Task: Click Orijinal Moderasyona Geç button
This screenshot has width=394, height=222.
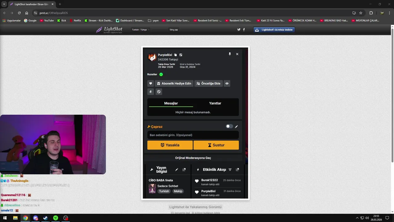Action: pyautogui.click(x=193, y=158)
